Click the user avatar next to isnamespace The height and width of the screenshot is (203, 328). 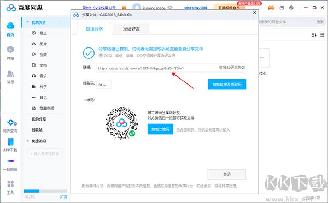click(x=137, y=7)
